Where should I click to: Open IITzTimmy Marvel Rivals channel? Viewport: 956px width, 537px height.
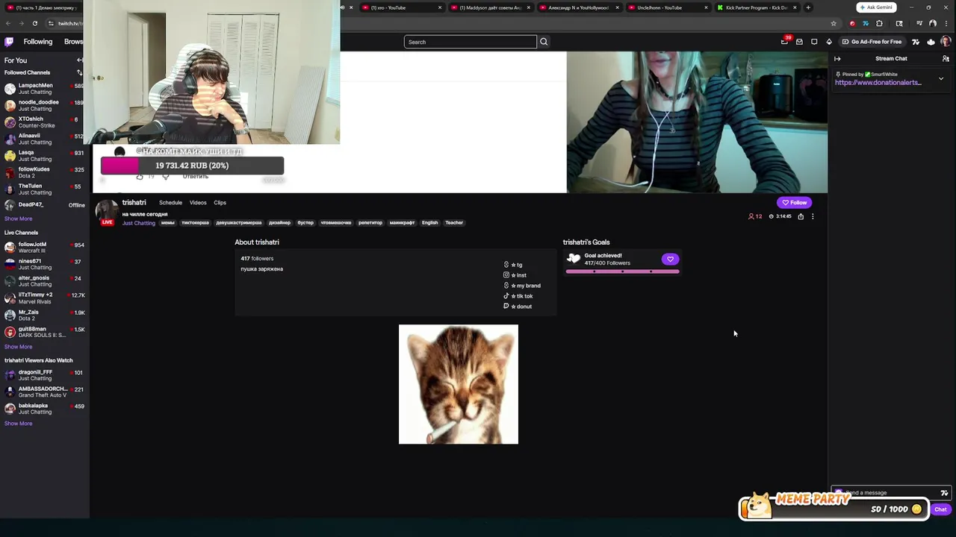pos(44,298)
